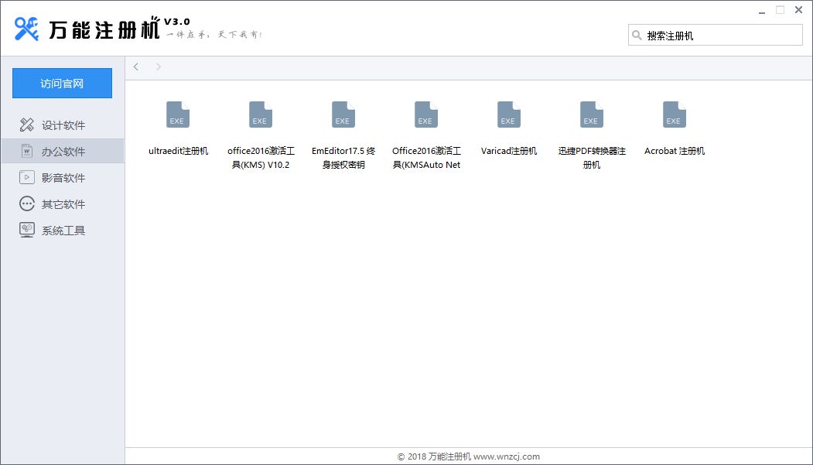This screenshot has width=813, height=465.
Task: Focus the 搜索注册机 search field
Action: [x=716, y=36]
